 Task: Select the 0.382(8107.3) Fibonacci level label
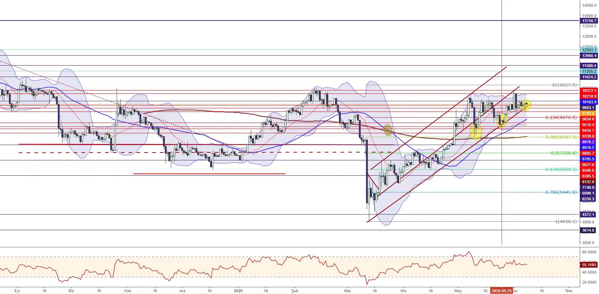point(561,137)
